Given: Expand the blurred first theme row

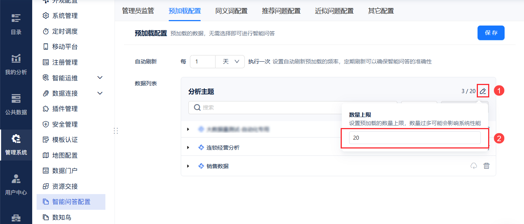Looking at the screenshot, I should point(188,129).
